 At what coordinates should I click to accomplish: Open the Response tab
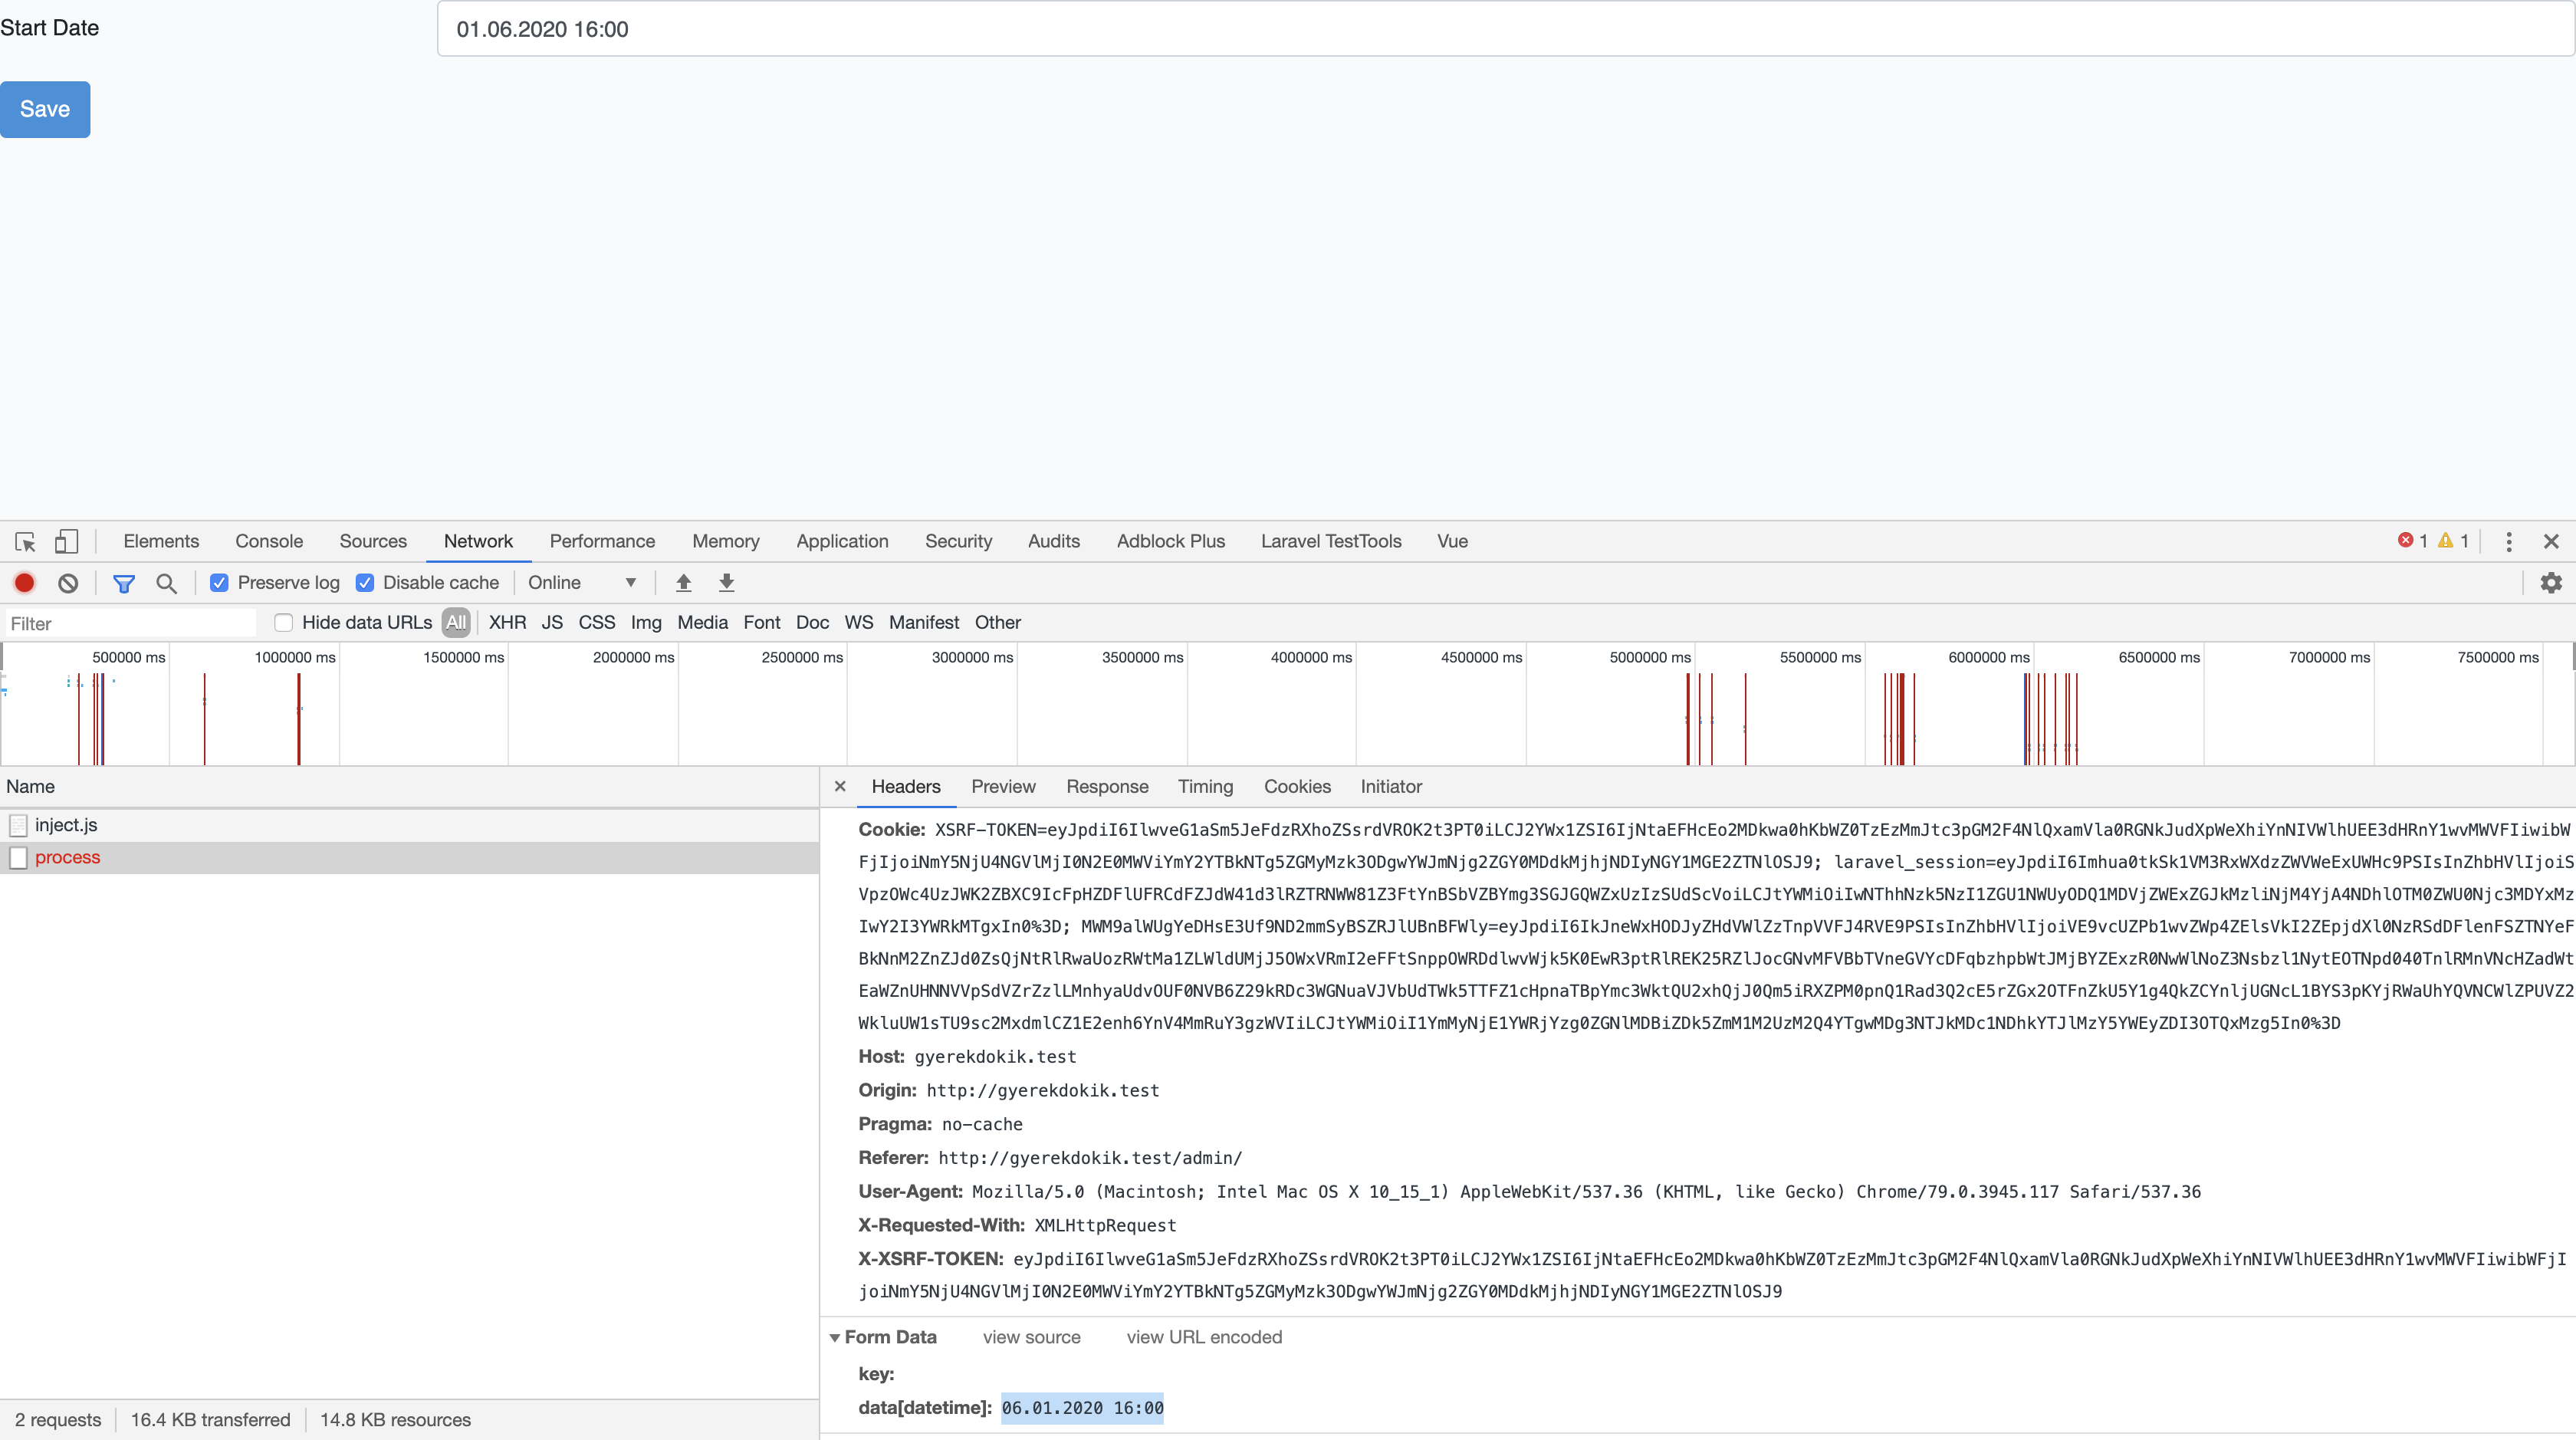point(1106,787)
